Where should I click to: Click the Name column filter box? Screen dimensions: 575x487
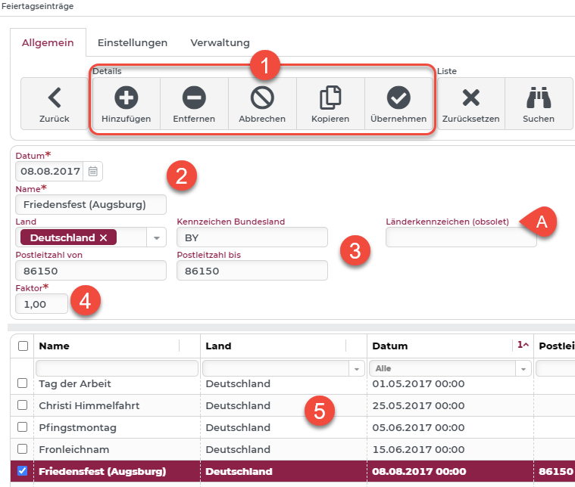tap(117, 368)
